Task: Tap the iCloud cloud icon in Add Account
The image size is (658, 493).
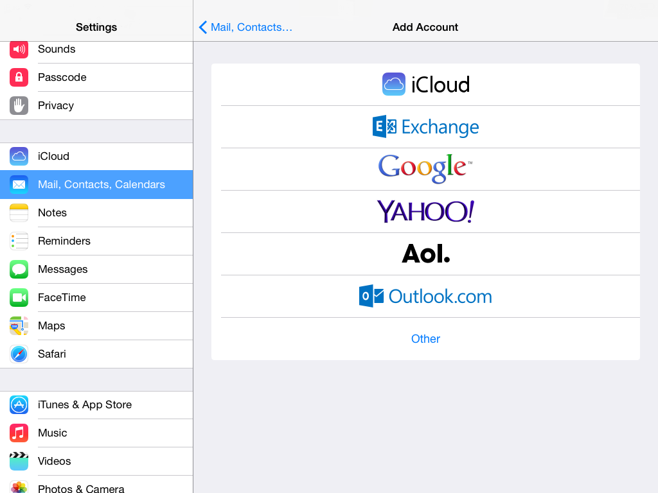Action: click(x=394, y=84)
